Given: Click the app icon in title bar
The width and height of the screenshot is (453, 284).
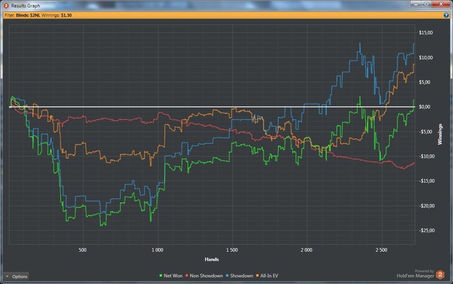Looking at the screenshot, I should 6,5.
